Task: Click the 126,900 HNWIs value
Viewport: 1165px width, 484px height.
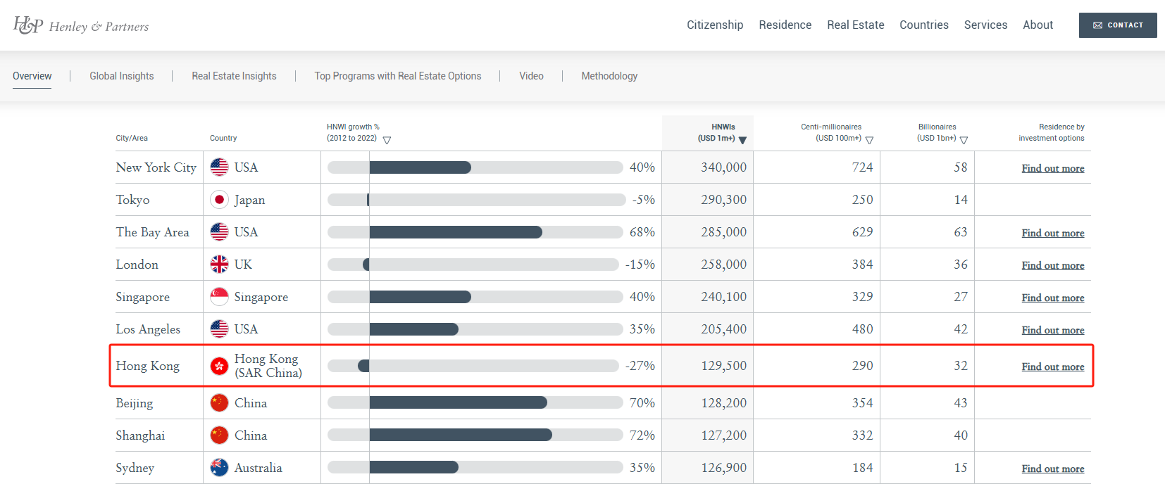Action: coord(724,468)
